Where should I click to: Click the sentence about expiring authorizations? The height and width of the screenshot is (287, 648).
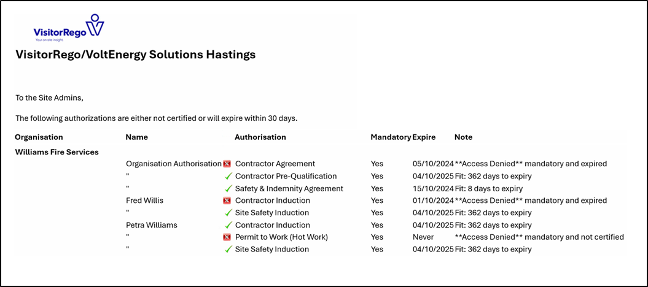[x=156, y=118]
